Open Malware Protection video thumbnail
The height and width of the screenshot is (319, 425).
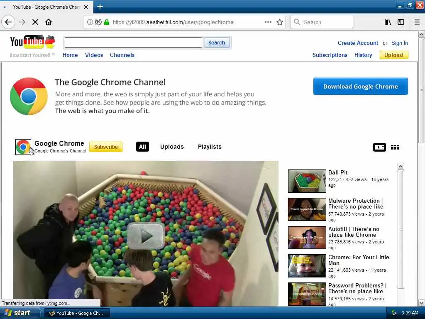307,209
